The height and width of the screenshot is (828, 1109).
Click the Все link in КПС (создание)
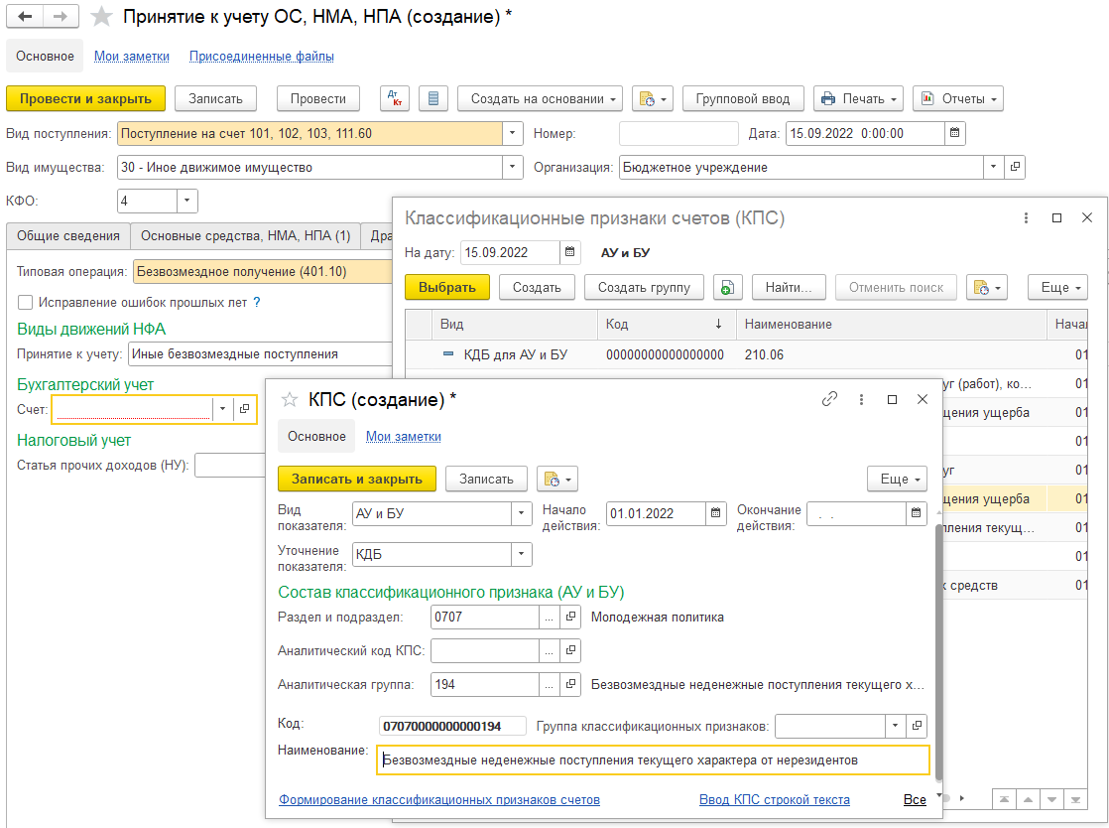tap(915, 799)
